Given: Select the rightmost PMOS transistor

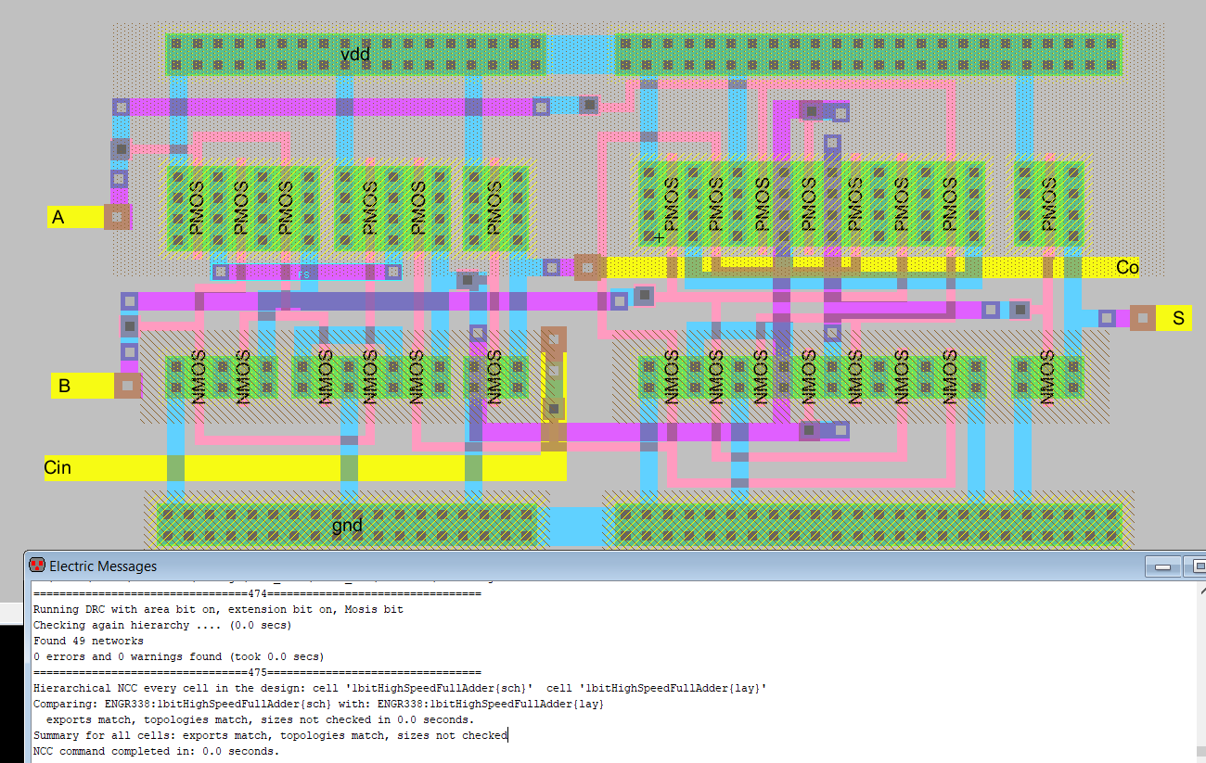Looking at the screenshot, I should click(x=1048, y=207).
